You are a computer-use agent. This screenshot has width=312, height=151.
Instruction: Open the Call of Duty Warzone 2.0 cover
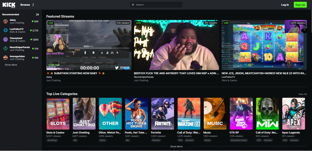[x=189, y=114]
